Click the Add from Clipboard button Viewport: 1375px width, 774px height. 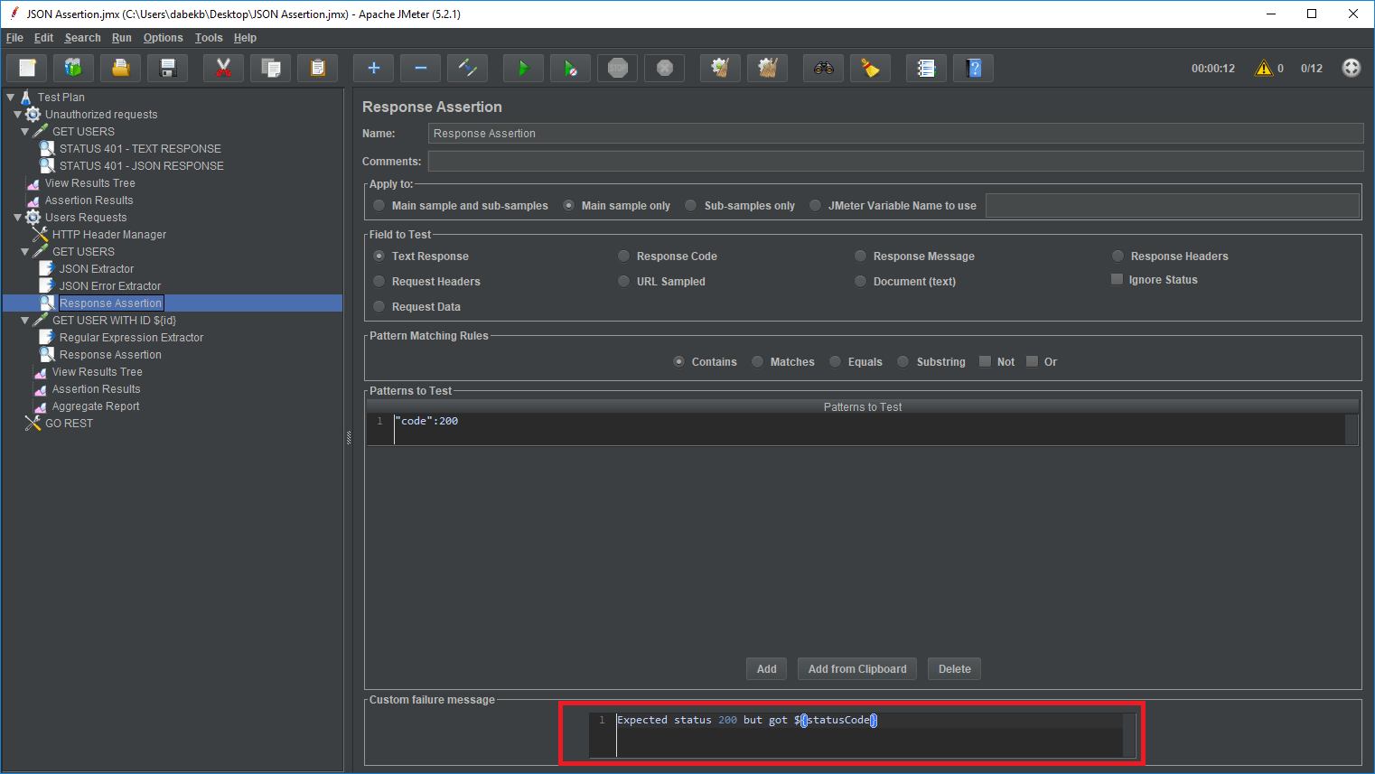[856, 669]
